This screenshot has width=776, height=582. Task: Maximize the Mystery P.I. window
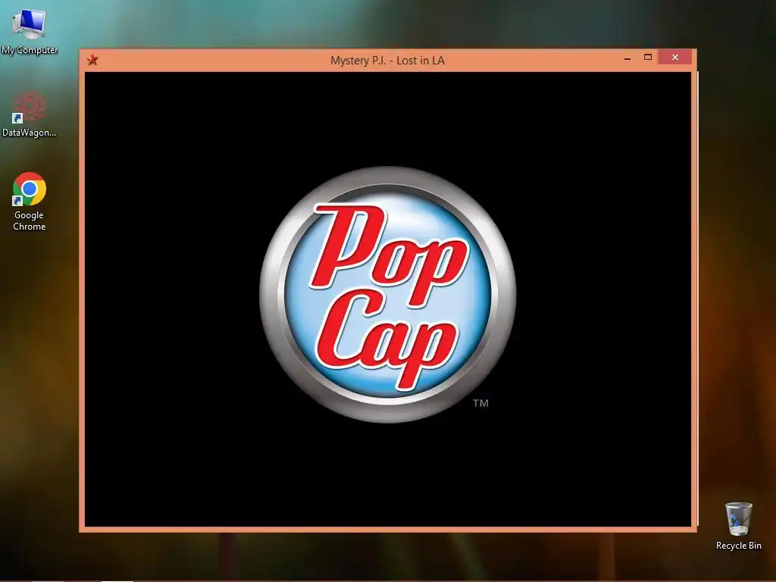click(x=648, y=58)
